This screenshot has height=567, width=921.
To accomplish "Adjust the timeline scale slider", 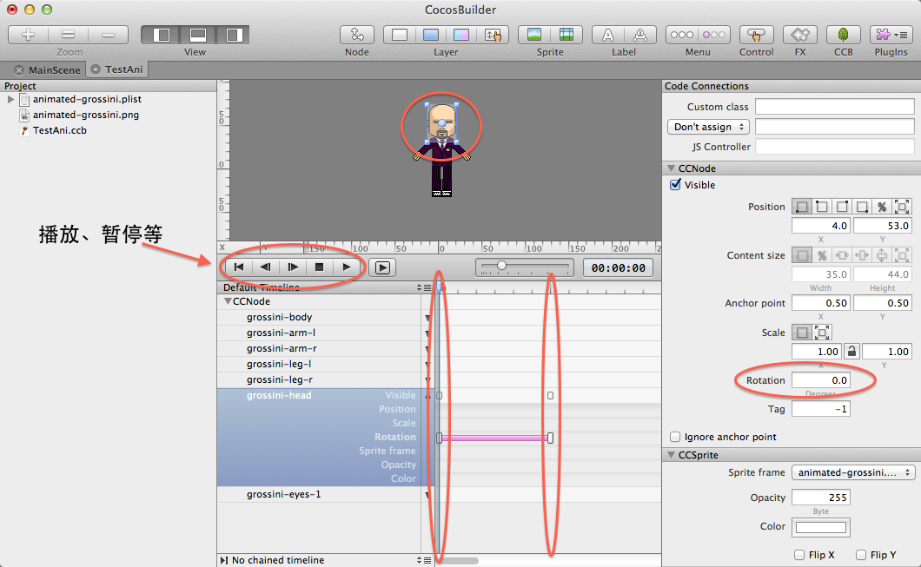I will click(x=501, y=266).
